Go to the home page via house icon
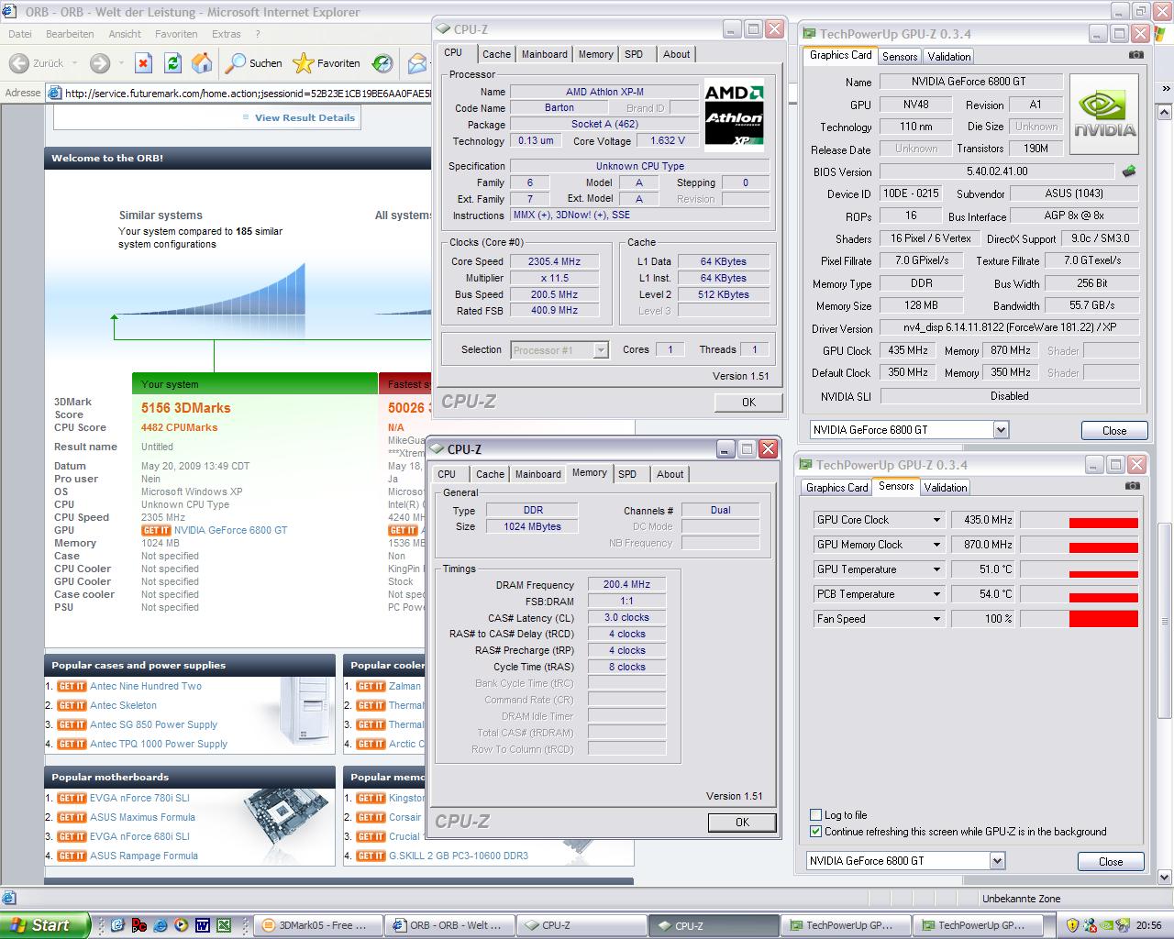 202,63
